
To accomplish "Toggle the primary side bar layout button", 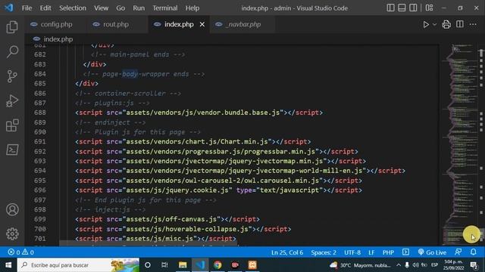I will pyautogui.click(x=391, y=8).
